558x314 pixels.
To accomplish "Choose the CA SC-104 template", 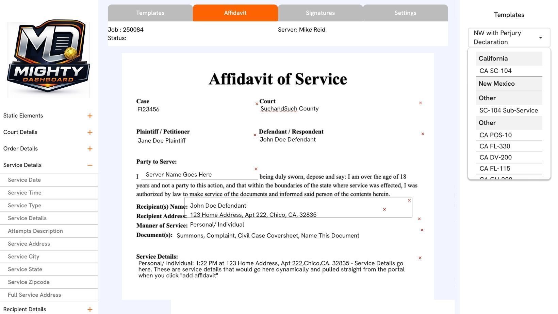I will [x=509, y=71].
